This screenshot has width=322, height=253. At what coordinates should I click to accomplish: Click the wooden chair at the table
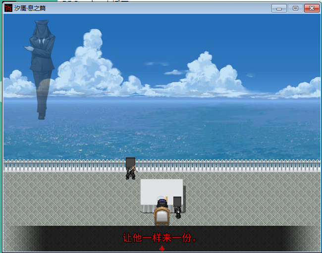click(162, 216)
